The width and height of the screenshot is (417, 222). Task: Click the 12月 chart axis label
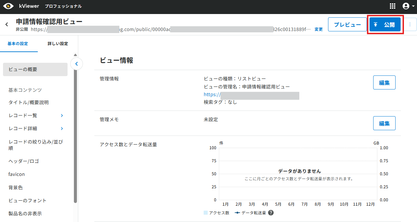click(370, 204)
